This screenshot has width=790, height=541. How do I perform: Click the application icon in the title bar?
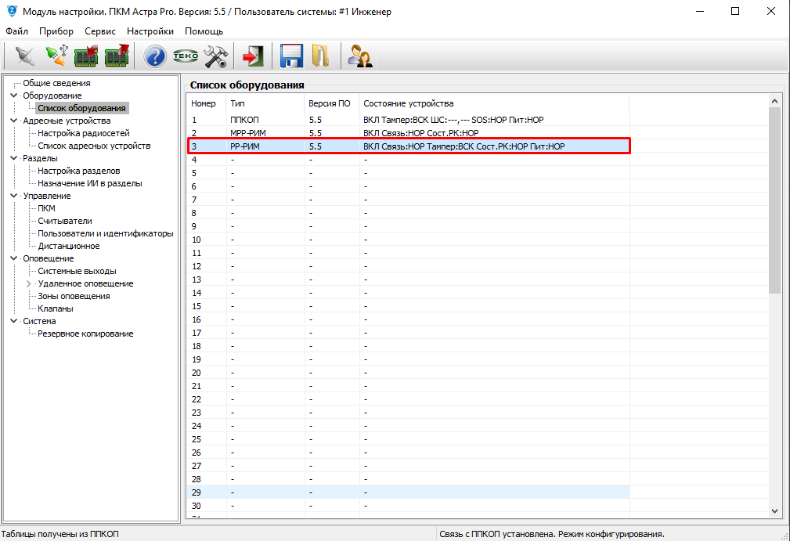[x=11, y=11]
